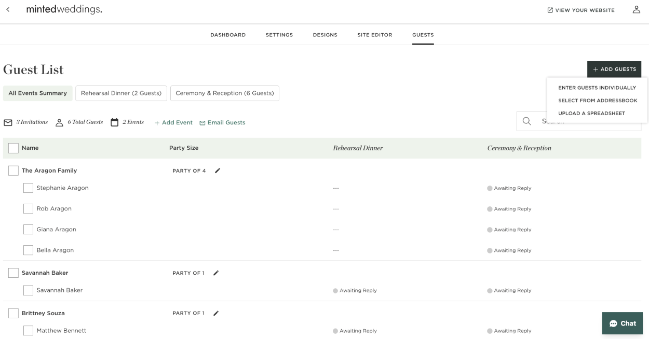Click pencil icon for Savannah Baker party

(x=216, y=273)
